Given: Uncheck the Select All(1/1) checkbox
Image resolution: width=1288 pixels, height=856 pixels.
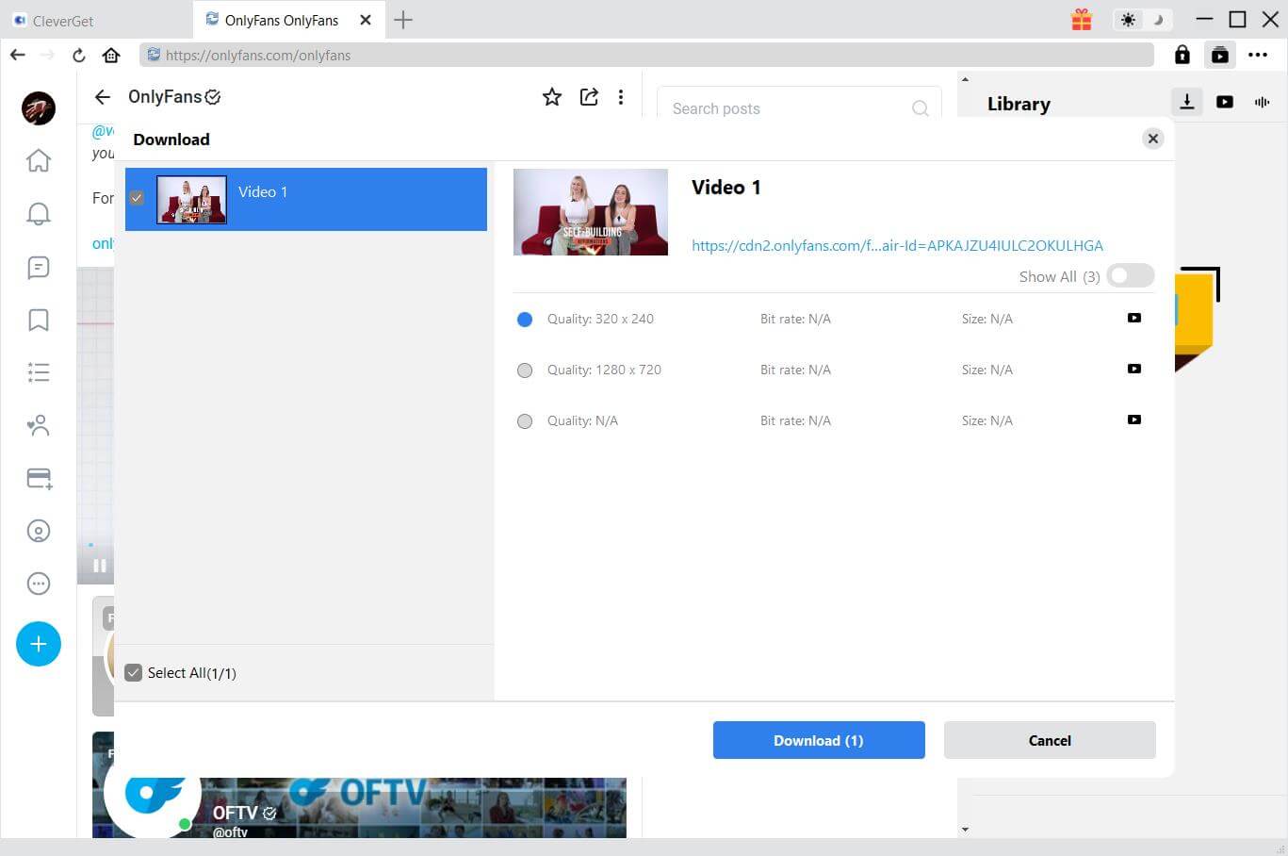Looking at the screenshot, I should click(134, 673).
